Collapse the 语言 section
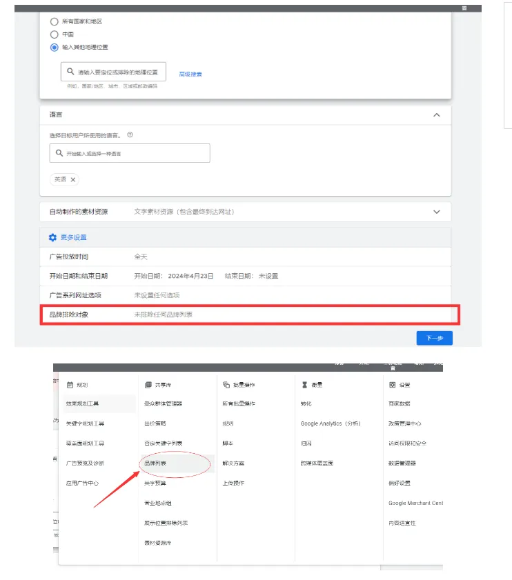 tap(437, 115)
